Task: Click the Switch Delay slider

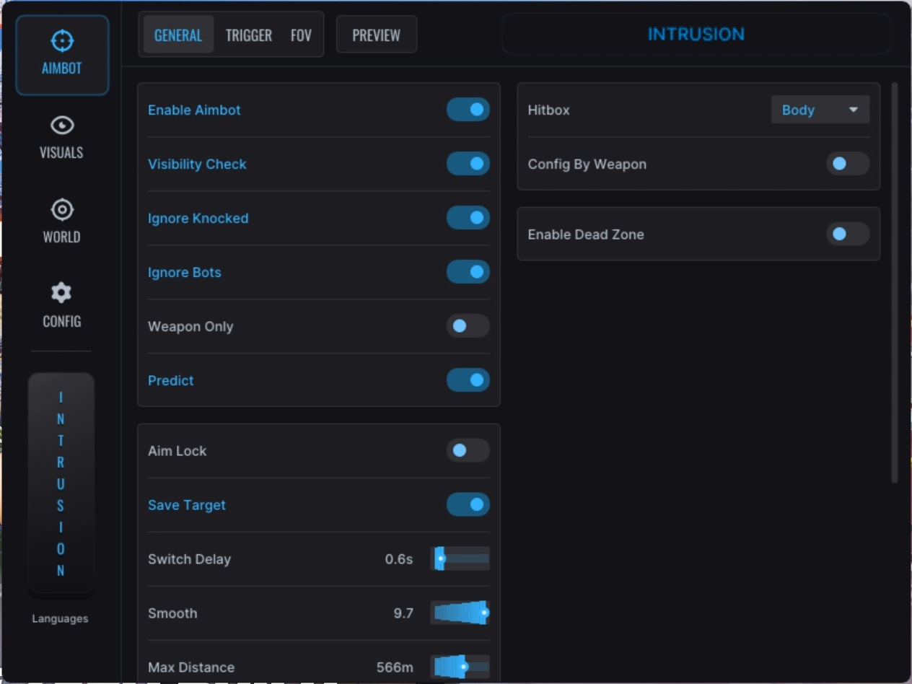Action: click(x=460, y=559)
